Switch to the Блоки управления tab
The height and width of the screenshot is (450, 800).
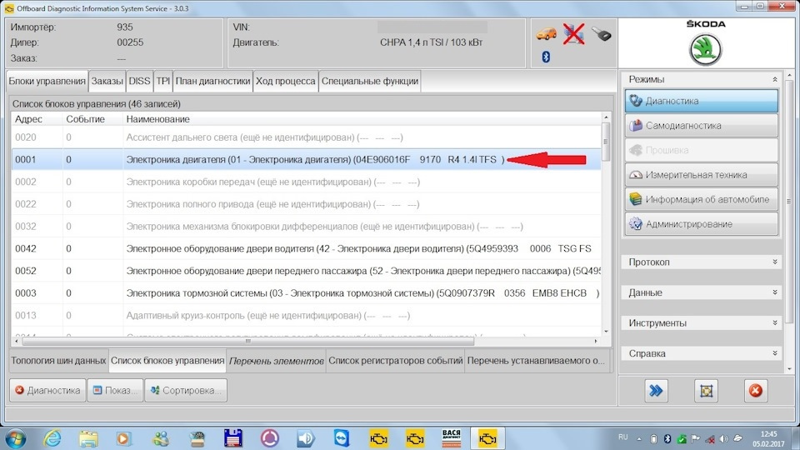pyautogui.click(x=47, y=81)
